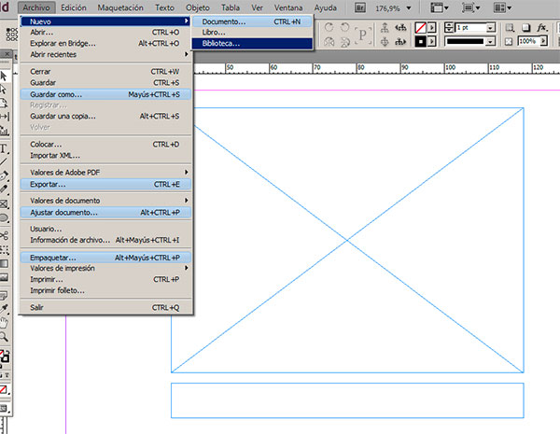The image size is (560, 434).
Task: Click Guardar como... menu item
Action: click(x=105, y=94)
